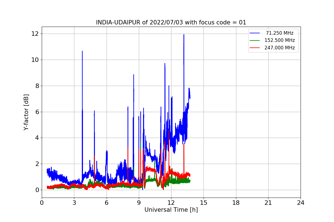Select the 247.000 MHz legend label
334x222 pixels.
(279, 48)
